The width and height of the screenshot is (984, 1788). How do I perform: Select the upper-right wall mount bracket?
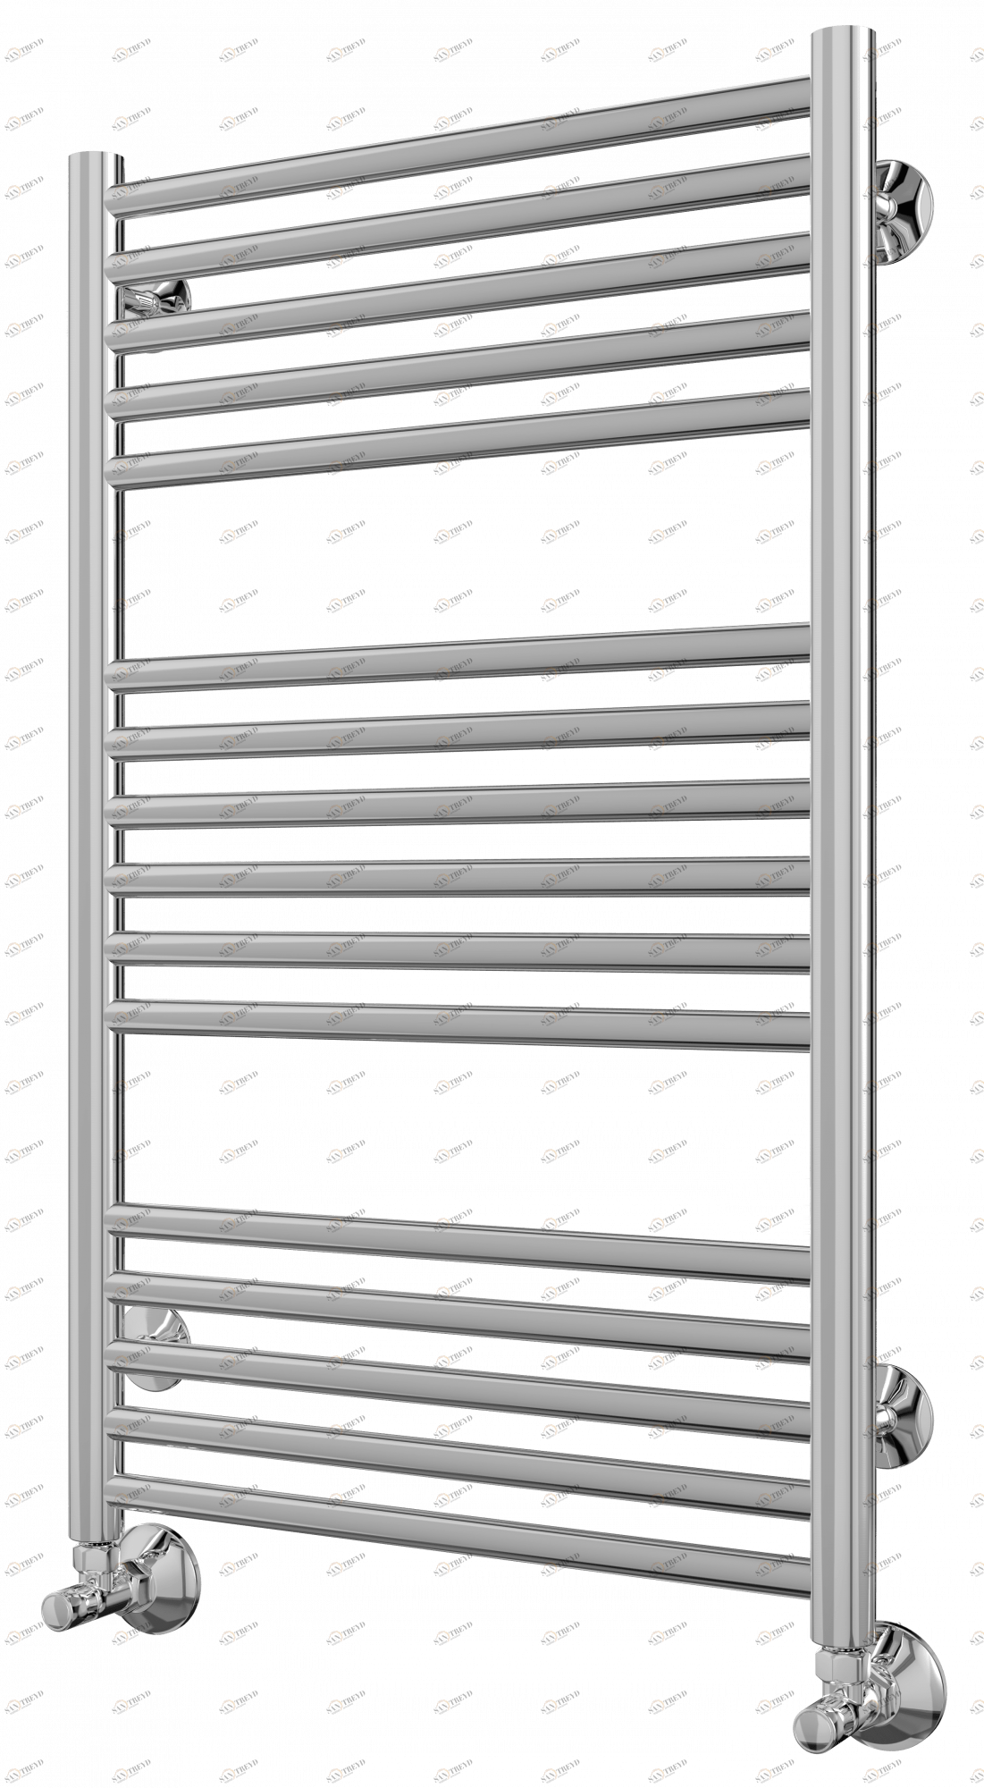pyautogui.click(x=903, y=207)
